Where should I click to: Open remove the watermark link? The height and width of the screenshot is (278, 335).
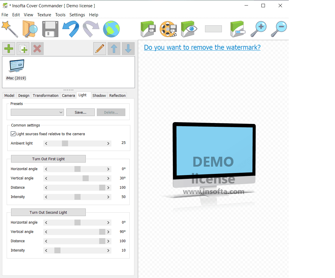tap(202, 47)
